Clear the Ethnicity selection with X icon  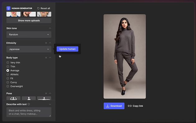(x=46, y=43)
